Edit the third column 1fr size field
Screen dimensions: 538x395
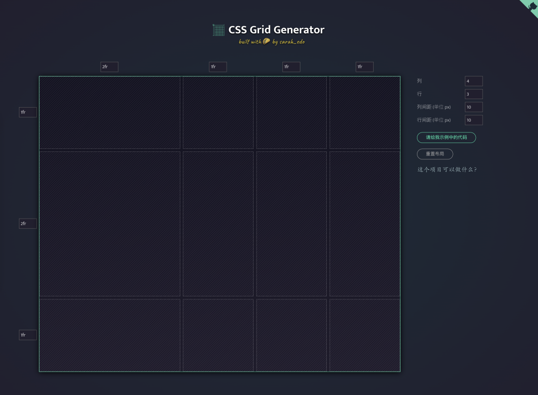(x=291, y=67)
